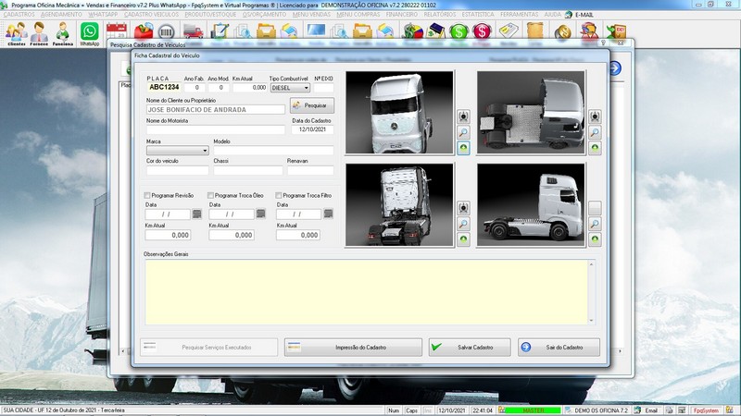Open calendar picker for Troca Óleo date
Viewport: 741px width, 416px height.
(x=260, y=214)
